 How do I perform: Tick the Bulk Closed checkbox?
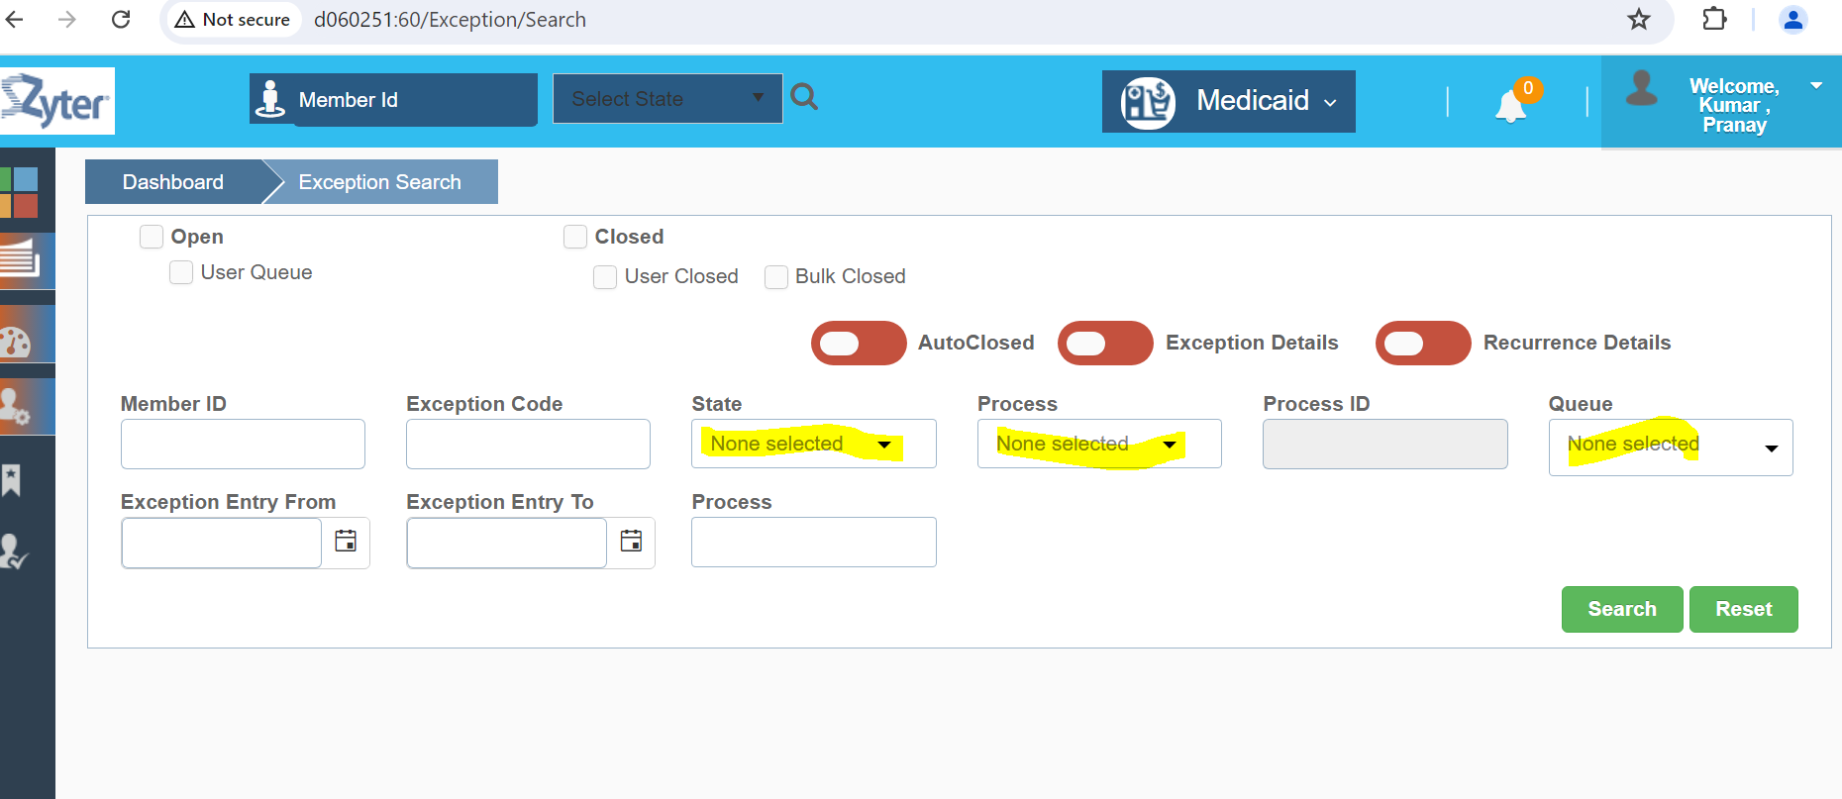point(776,277)
